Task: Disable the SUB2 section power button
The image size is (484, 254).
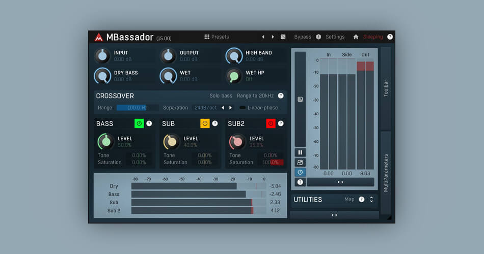Action: click(x=271, y=123)
